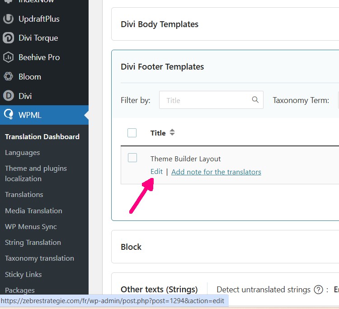The height and width of the screenshot is (309, 339).
Task: Click the search magnifier in Title filter
Action: pos(255,100)
